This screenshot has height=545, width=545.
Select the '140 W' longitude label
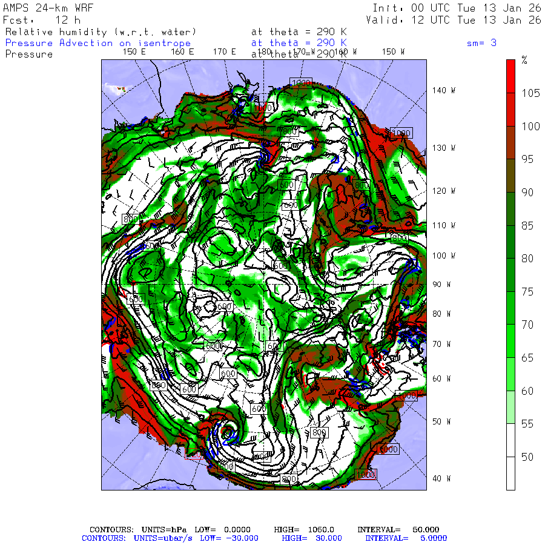pyautogui.click(x=443, y=90)
